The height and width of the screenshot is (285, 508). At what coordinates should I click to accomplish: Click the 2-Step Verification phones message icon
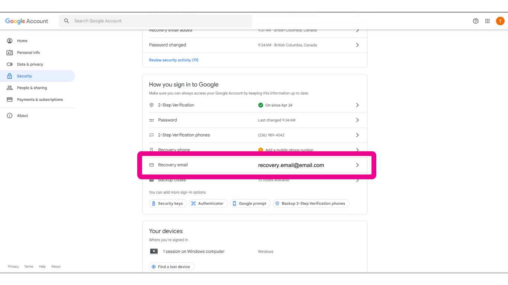[x=151, y=135]
